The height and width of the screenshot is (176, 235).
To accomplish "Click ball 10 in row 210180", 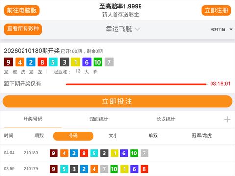I will 134,153.
